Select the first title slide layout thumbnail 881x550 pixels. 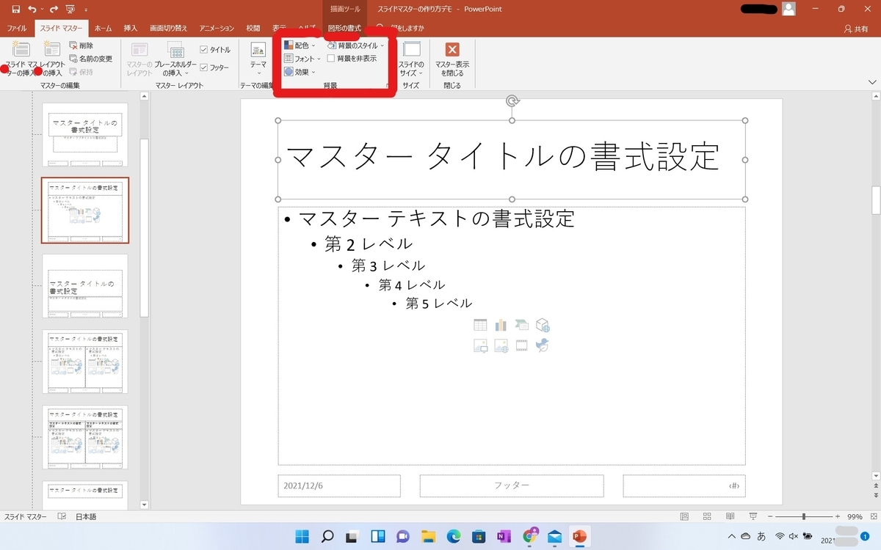[x=84, y=135]
